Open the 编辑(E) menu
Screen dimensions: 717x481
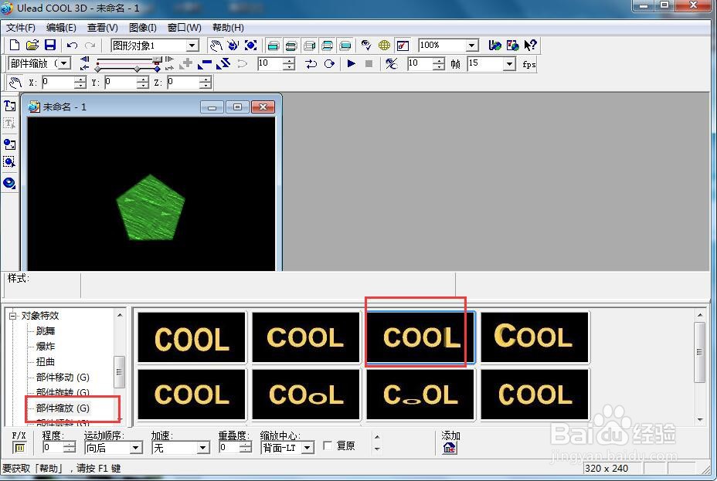coord(61,27)
